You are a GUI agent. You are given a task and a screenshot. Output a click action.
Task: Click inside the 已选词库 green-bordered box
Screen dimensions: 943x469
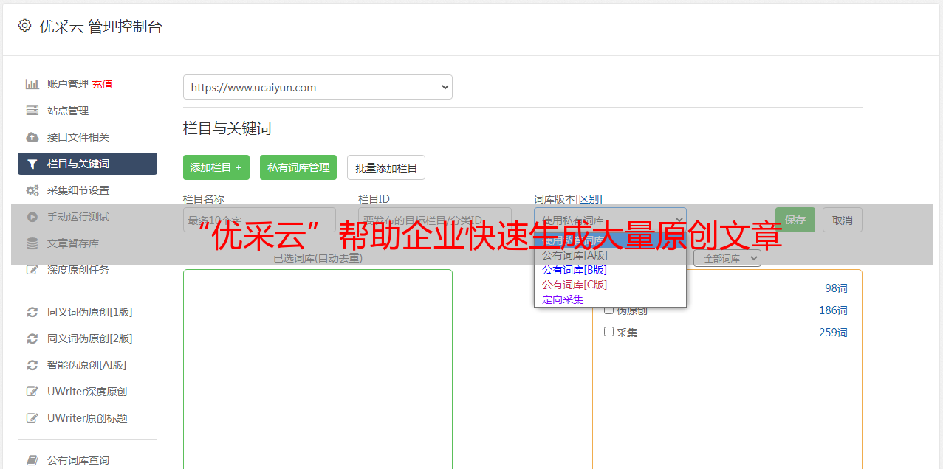click(318, 369)
